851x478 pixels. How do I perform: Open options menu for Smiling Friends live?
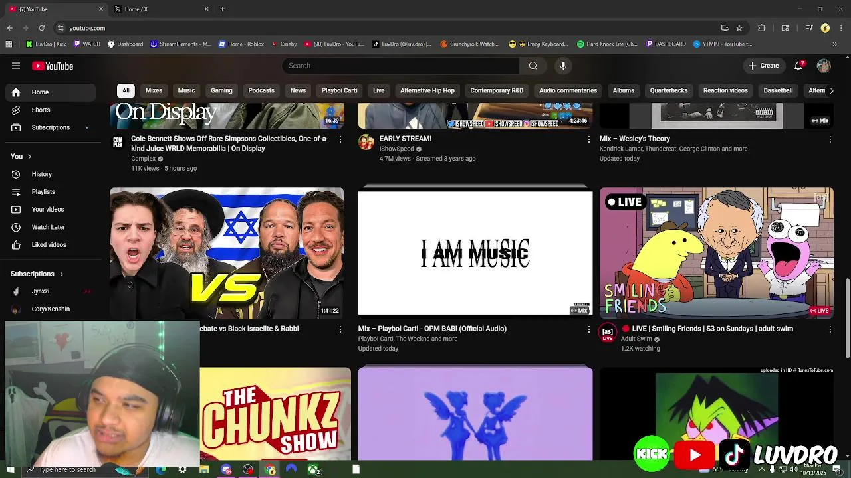coord(830,329)
